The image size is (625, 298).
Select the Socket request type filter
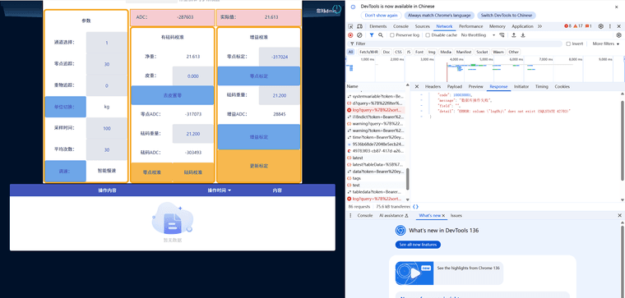coord(482,52)
